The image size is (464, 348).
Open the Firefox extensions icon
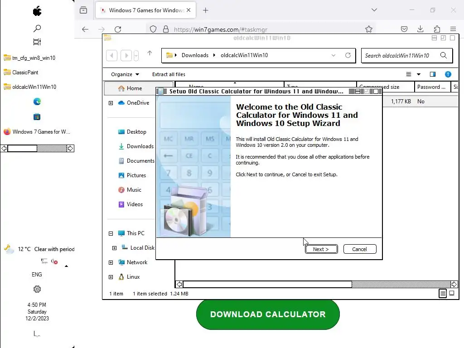point(437,29)
